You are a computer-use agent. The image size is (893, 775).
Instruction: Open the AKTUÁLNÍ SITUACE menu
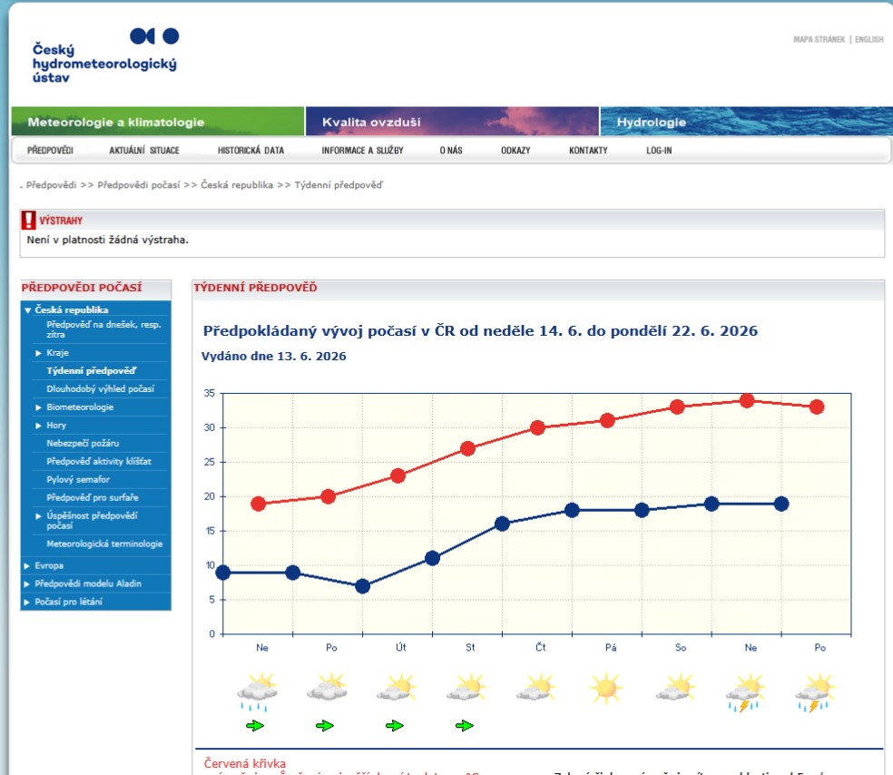(144, 151)
